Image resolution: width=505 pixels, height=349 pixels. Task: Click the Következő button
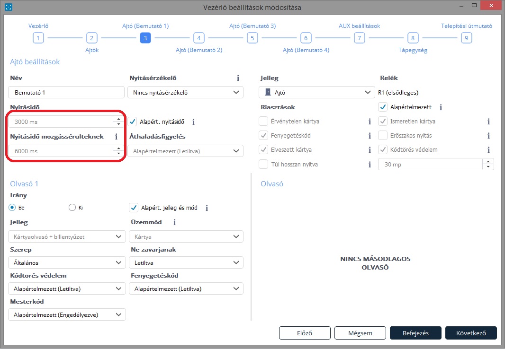[x=471, y=333]
